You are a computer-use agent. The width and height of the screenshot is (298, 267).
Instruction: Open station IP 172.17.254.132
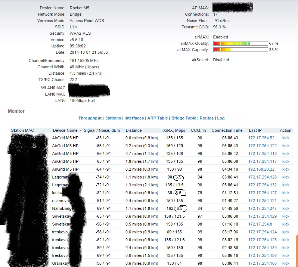point(263,185)
